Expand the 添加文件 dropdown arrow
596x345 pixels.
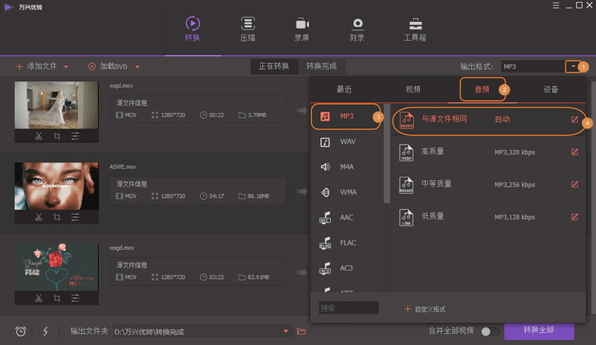(66, 67)
